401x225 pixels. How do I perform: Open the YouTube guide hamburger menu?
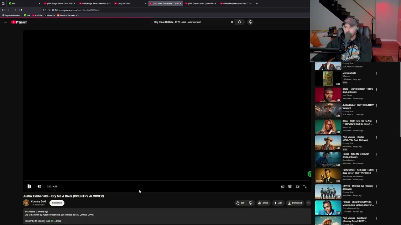[x=6, y=22]
